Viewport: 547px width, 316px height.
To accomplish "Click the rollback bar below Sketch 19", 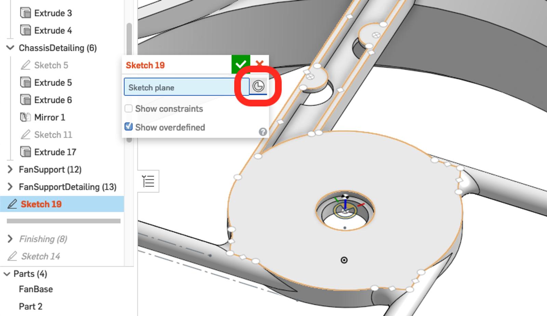I will click(64, 221).
